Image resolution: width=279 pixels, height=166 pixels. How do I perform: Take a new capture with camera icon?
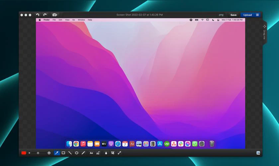(55, 15)
